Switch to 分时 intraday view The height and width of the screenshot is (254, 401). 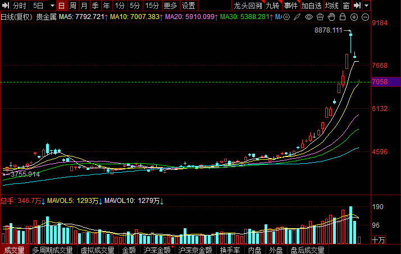coord(20,6)
